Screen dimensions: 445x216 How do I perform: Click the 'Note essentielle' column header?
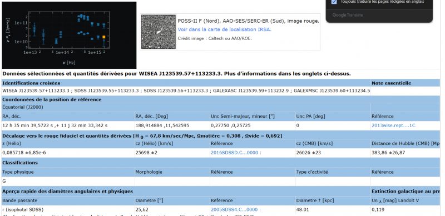point(392,83)
